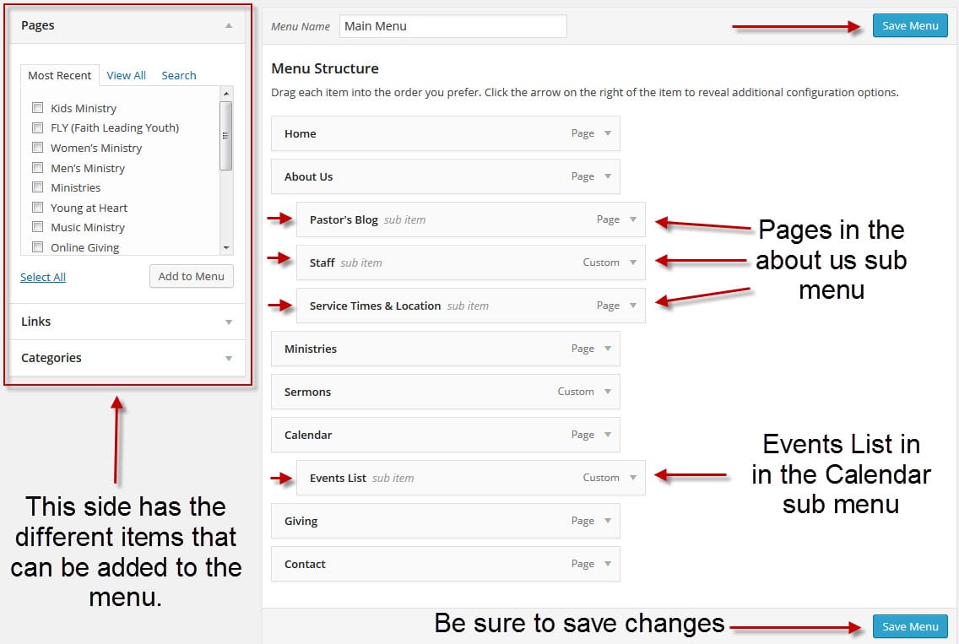
Task: Select the Home menu item
Action: click(x=445, y=133)
